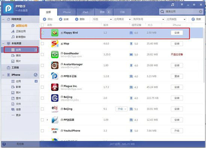Check the AvatarManager row checkbox
This screenshot has width=206, height=148.
point(42,65)
